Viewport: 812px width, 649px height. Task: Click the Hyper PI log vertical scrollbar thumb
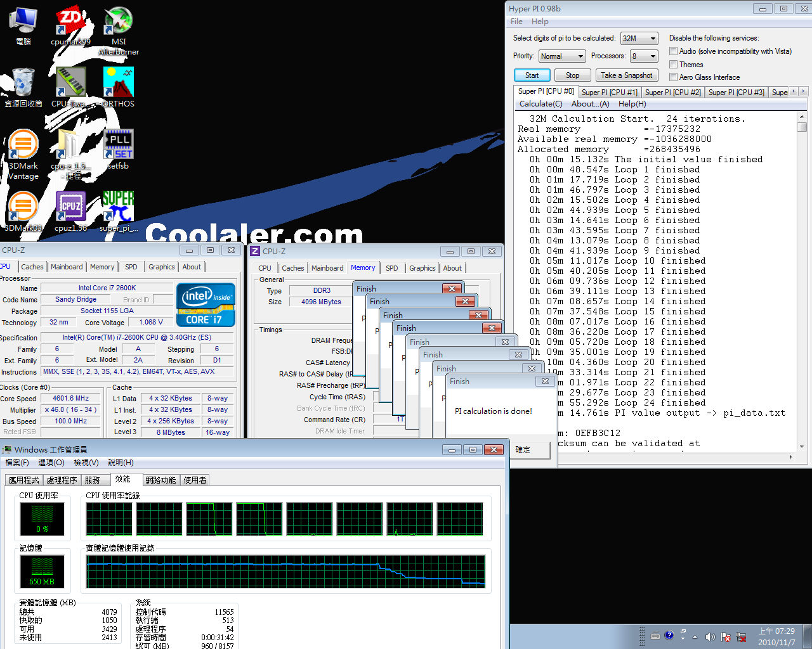(x=802, y=127)
